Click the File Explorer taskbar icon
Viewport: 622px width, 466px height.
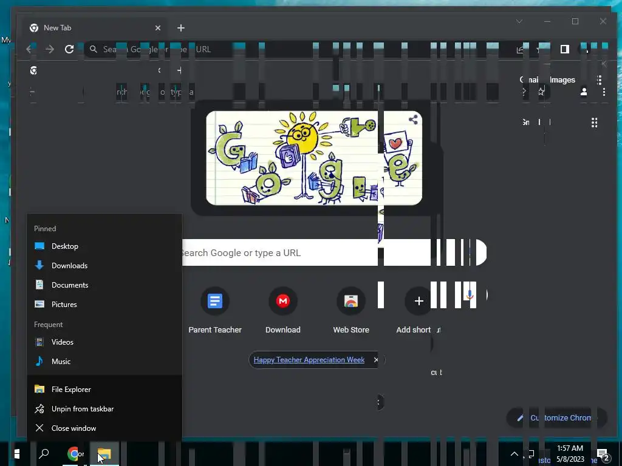(x=104, y=454)
